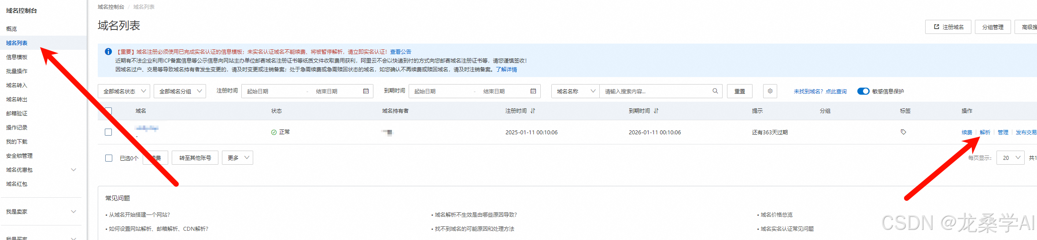Screen dimensions: 1037x240
Task: Click the 管理 link in the 操作 column
Action: click(1003, 132)
